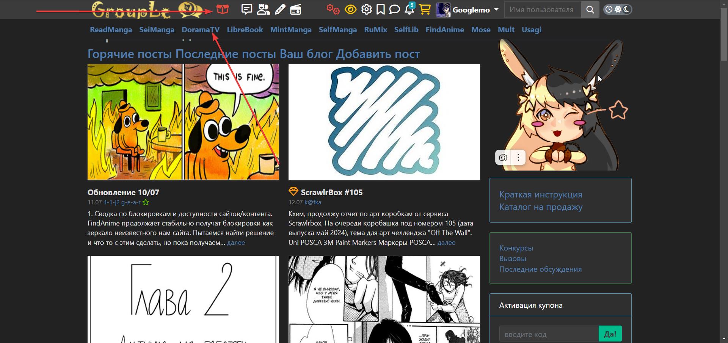Click далее under ScrawlrBox post
The width and height of the screenshot is (728, 343).
[x=446, y=243]
